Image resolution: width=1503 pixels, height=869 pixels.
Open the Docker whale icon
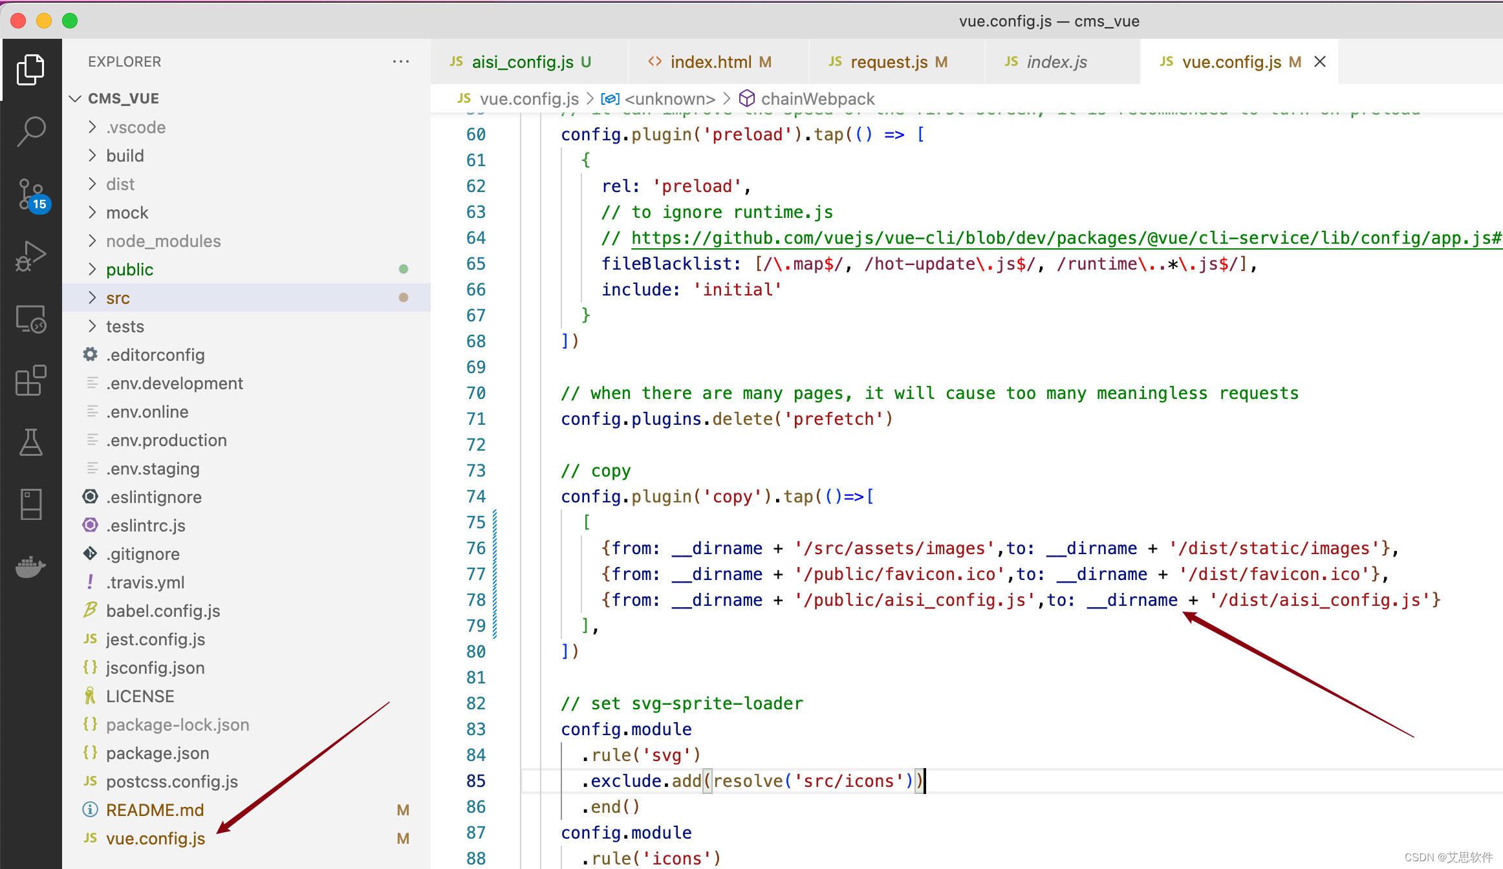[30, 566]
